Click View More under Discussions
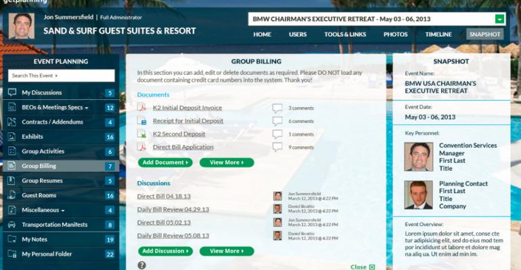 [227, 251]
